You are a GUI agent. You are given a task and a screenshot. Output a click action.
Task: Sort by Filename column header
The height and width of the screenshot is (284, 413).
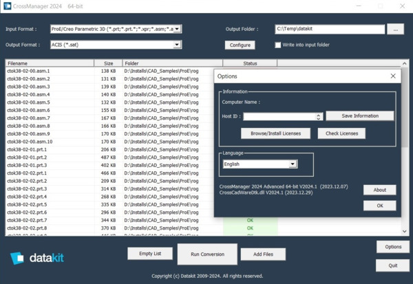pos(50,63)
